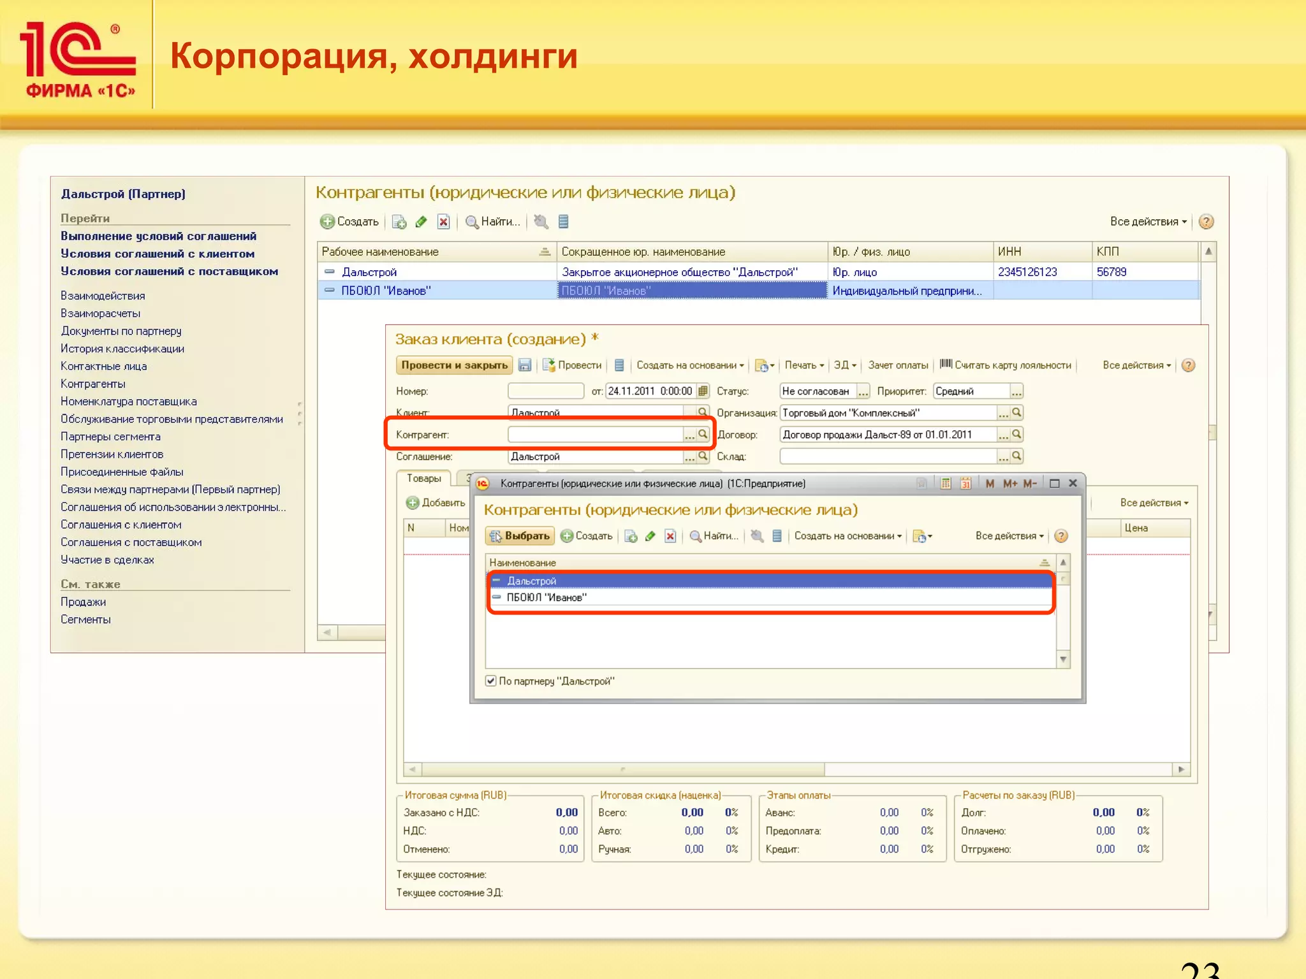
Task: Click up arrow of main list scrollbar
Action: pos(1208,252)
